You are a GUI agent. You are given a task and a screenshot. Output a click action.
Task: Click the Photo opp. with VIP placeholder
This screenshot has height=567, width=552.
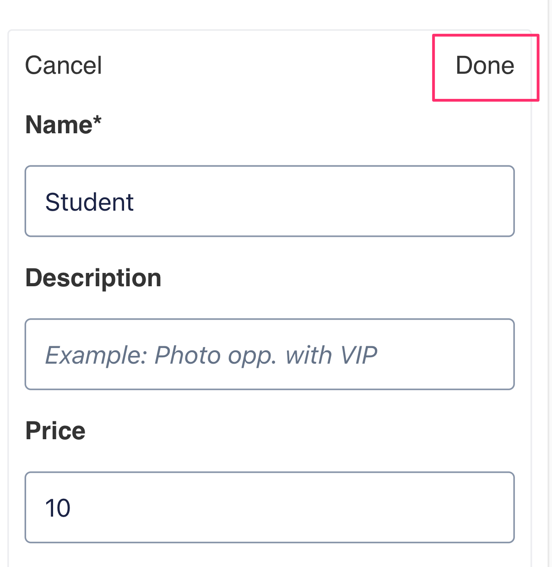tap(265, 355)
